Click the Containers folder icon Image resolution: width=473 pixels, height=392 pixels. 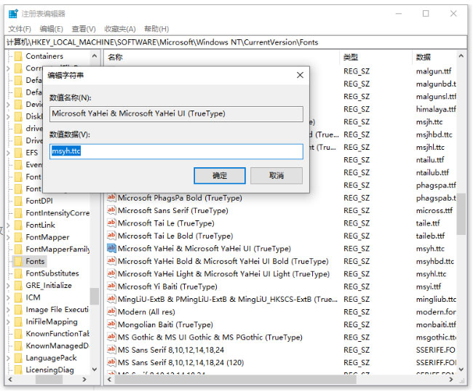click(18, 56)
